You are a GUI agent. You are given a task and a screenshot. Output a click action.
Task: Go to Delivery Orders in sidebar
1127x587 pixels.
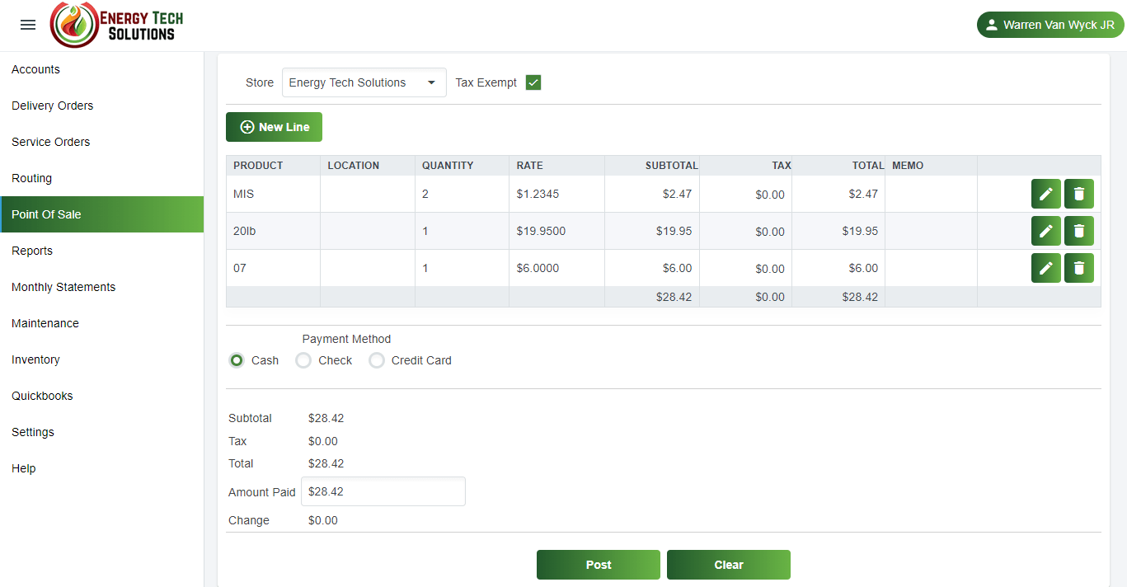(53, 106)
